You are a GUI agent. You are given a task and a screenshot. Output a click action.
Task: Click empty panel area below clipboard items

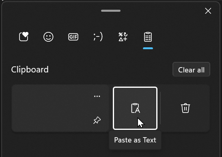pyautogui.click(x=57, y=145)
